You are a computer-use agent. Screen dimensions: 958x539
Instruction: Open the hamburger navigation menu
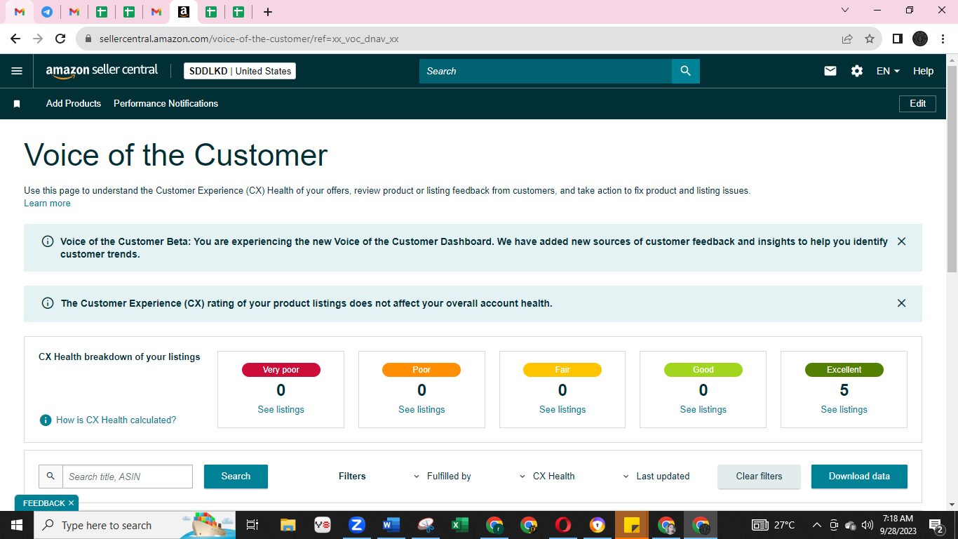[x=17, y=71]
